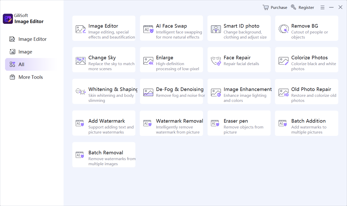
Task: Click the Old Photo Repair HD icon
Action: 283,92
